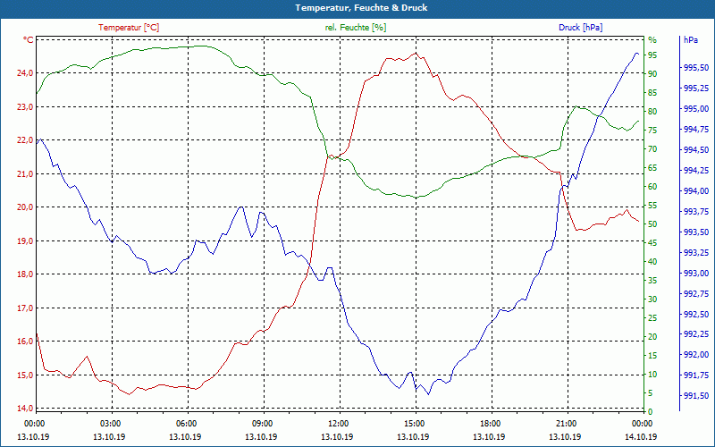Image resolution: width=715 pixels, height=447 pixels.
Task: Select the red 'Temperatur [°C]' legend label
Action: pyautogui.click(x=129, y=28)
